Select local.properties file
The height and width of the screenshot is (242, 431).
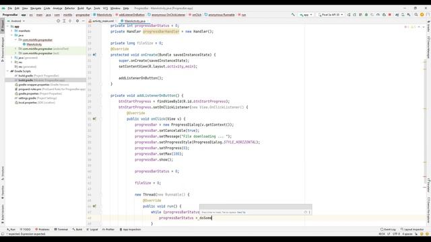click(x=35, y=103)
